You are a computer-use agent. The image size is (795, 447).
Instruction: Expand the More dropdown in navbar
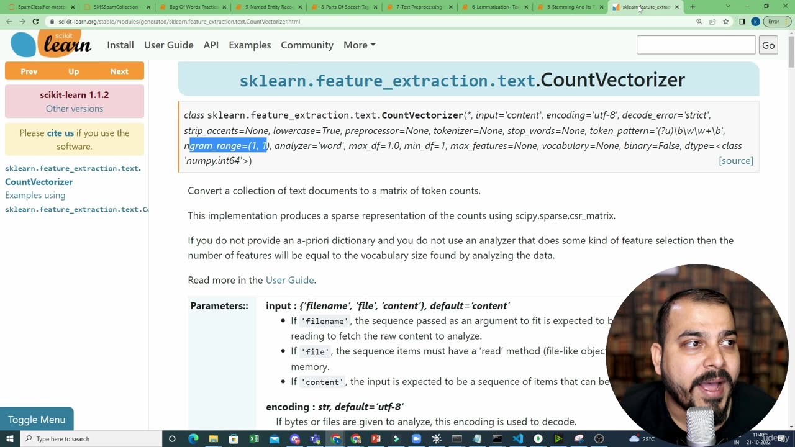point(360,45)
